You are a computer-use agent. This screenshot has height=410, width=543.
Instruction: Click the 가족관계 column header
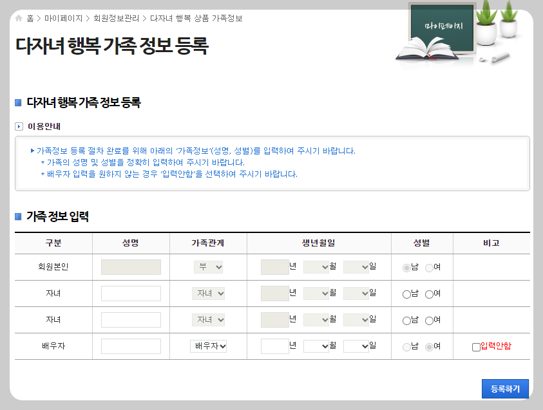click(x=208, y=243)
